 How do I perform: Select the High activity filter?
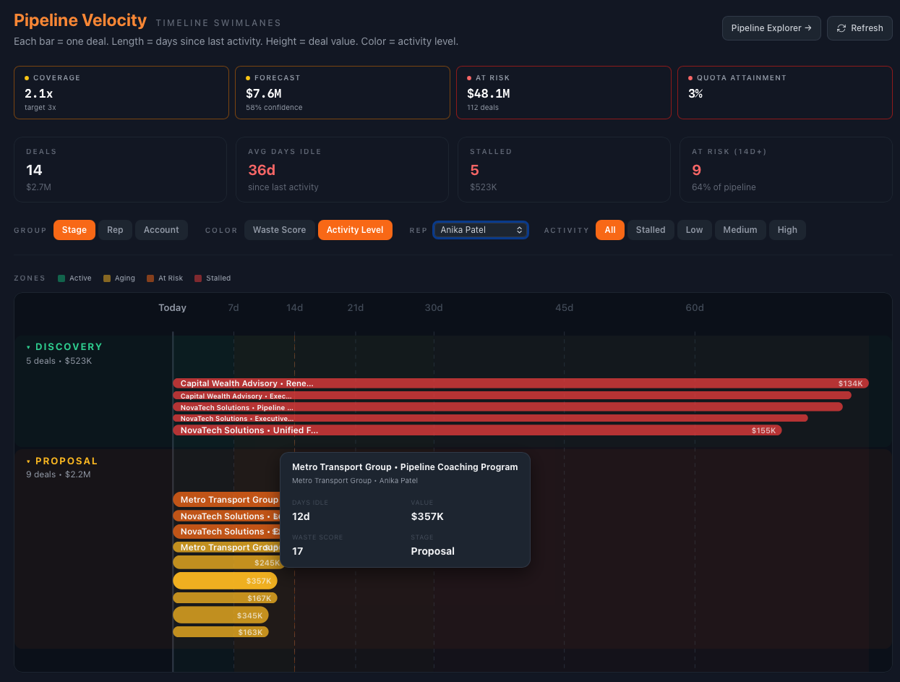coord(787,230)
